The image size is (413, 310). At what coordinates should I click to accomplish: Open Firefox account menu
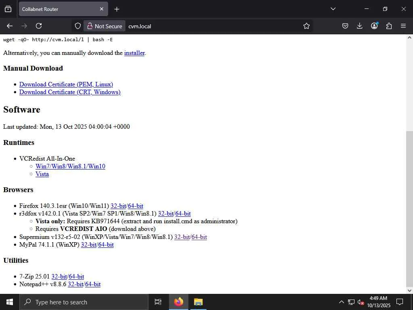click(x=374, y=26)
